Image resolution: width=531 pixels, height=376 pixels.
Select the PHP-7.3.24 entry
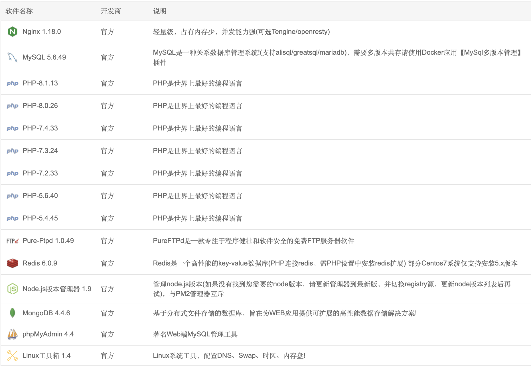[40, 151]
